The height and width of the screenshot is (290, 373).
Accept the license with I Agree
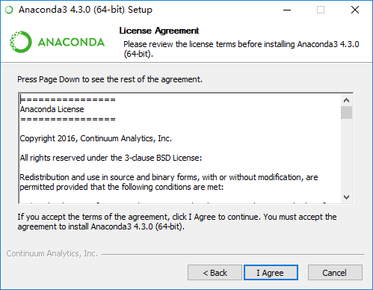tap(271, 273)
